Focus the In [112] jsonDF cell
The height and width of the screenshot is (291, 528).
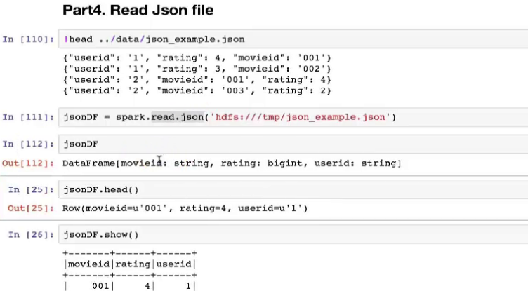293,144
